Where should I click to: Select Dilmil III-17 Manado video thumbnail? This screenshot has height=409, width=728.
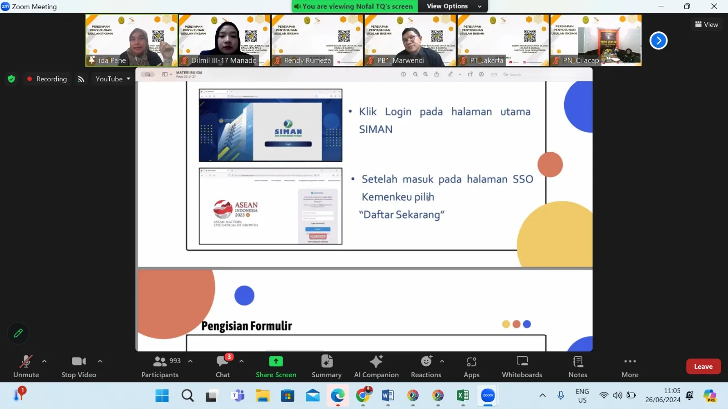click(225, 40)
